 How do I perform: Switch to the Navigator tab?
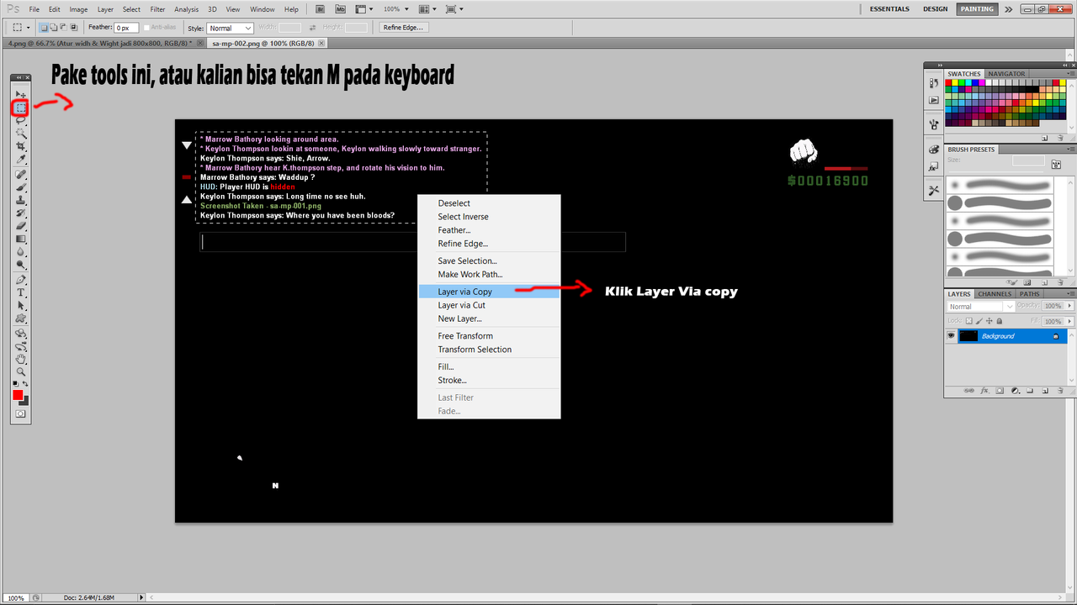coord(1007,74)
